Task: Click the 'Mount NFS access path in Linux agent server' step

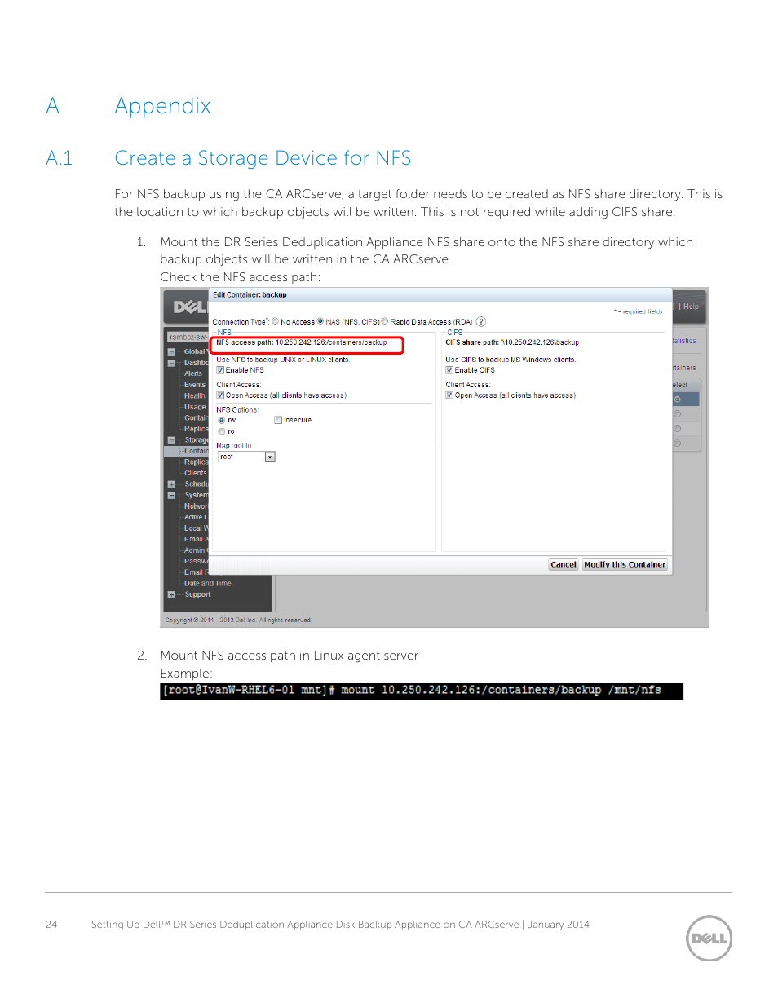Action: tap(290, 656)
